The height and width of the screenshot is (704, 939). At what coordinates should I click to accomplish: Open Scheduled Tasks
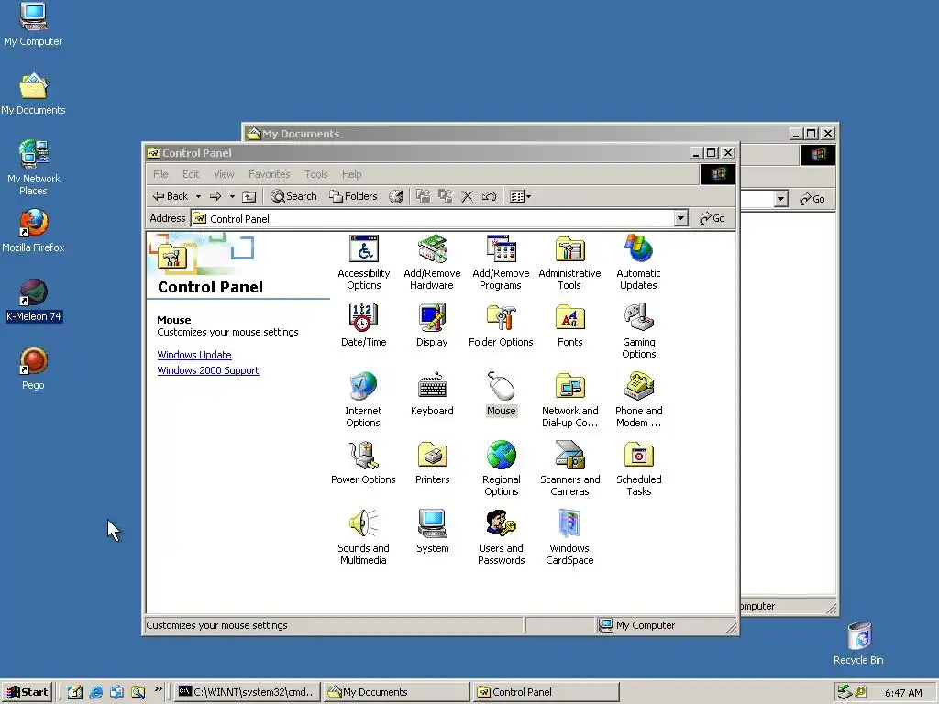638,468
